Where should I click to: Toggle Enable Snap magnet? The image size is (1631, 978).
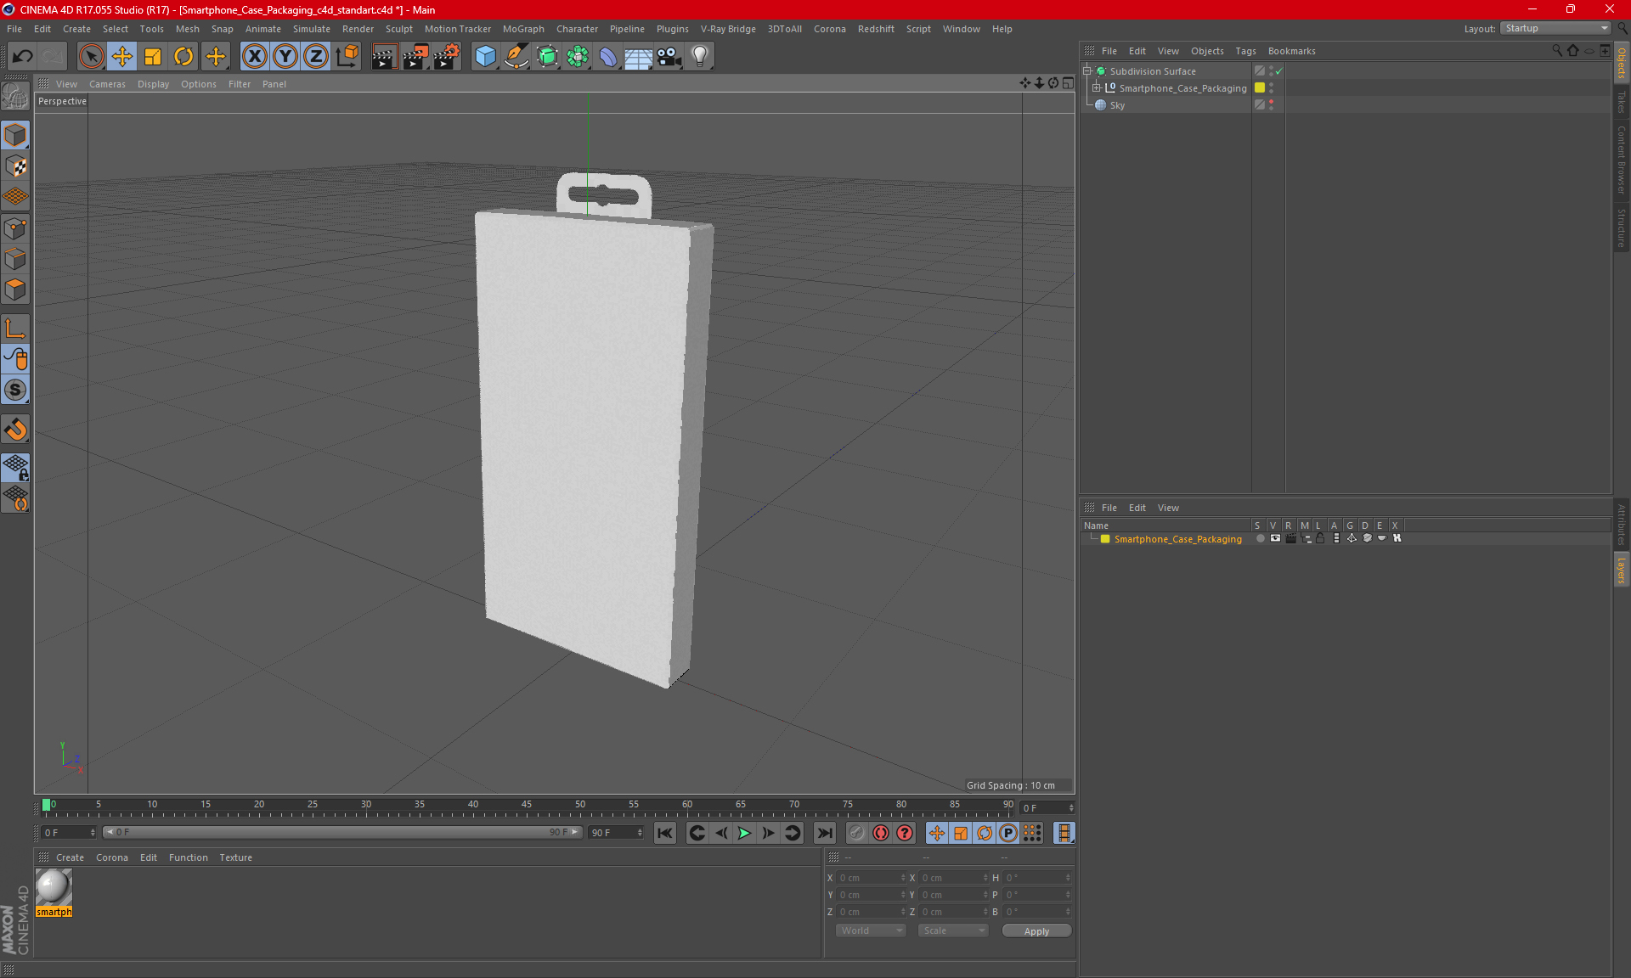tap(15, 430)
